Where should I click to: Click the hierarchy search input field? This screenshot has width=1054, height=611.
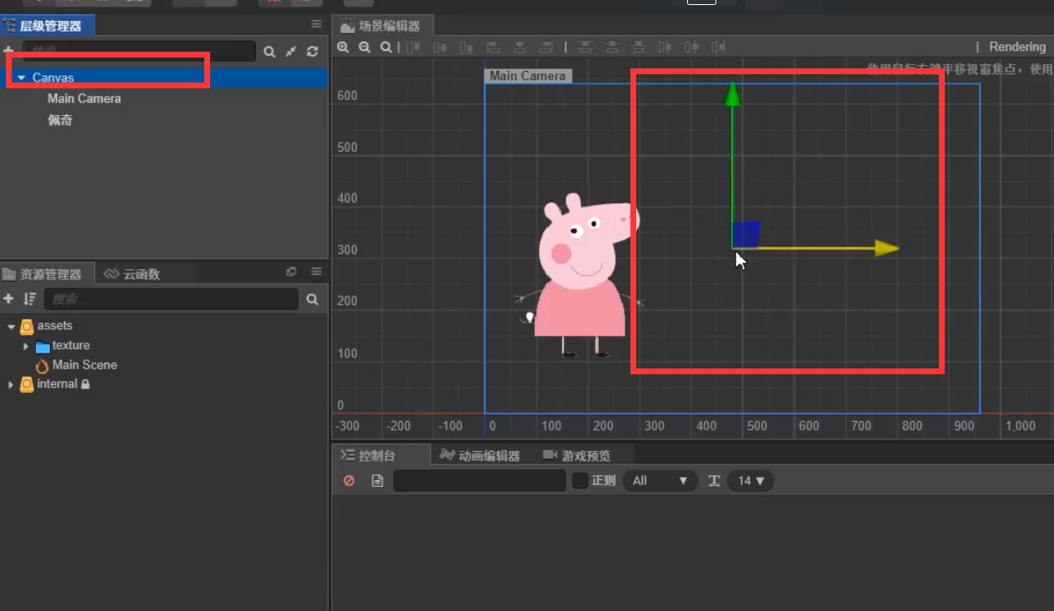pos(139,51)
